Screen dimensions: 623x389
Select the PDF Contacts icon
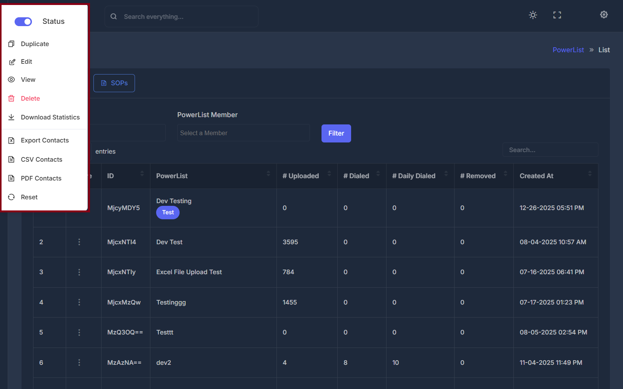click(12, 178)
